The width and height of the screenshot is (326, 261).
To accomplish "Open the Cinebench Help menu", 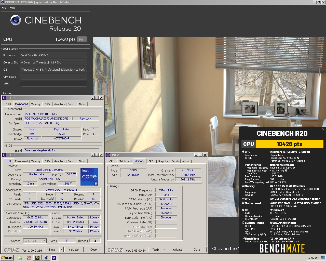I will tap(12, 8).
